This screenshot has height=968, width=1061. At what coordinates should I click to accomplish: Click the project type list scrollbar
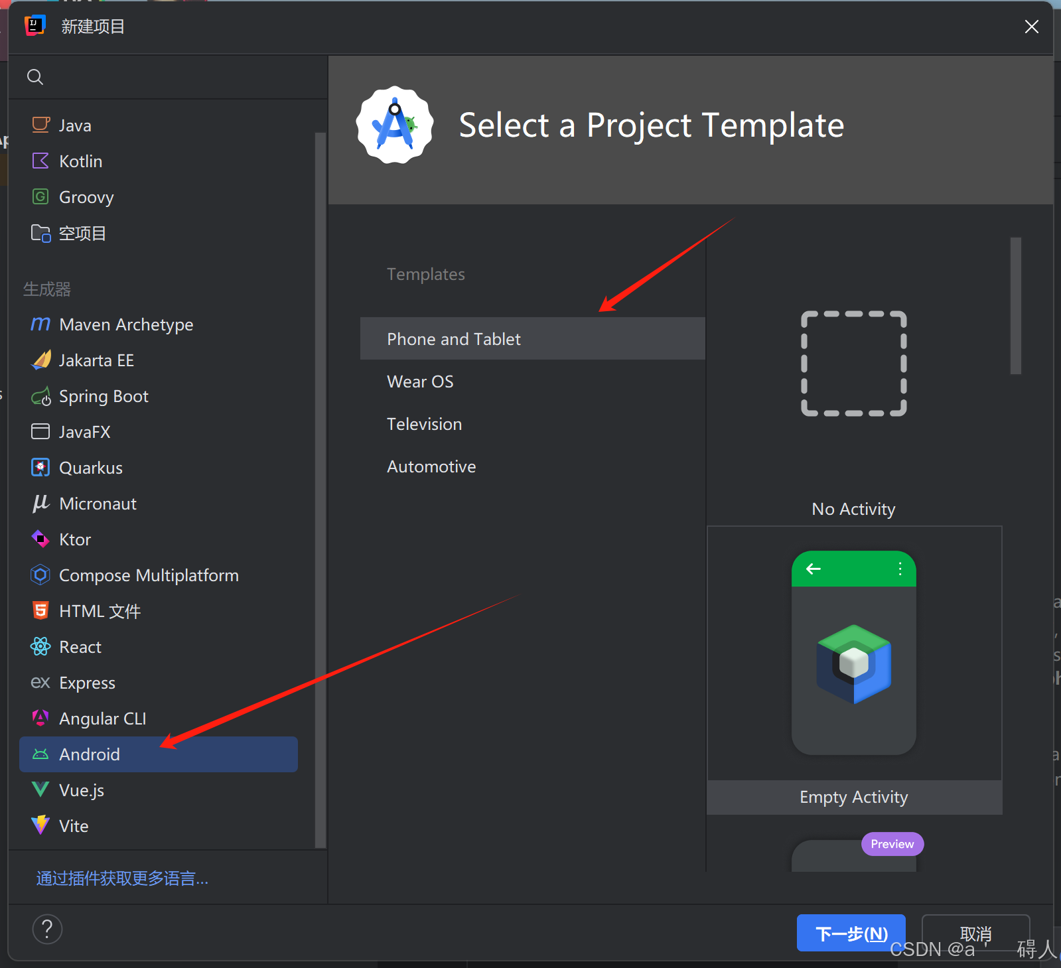point(320,490)
